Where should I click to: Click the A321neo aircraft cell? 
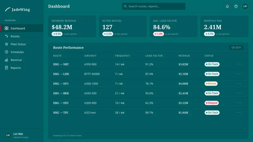(x=90, y=113)
